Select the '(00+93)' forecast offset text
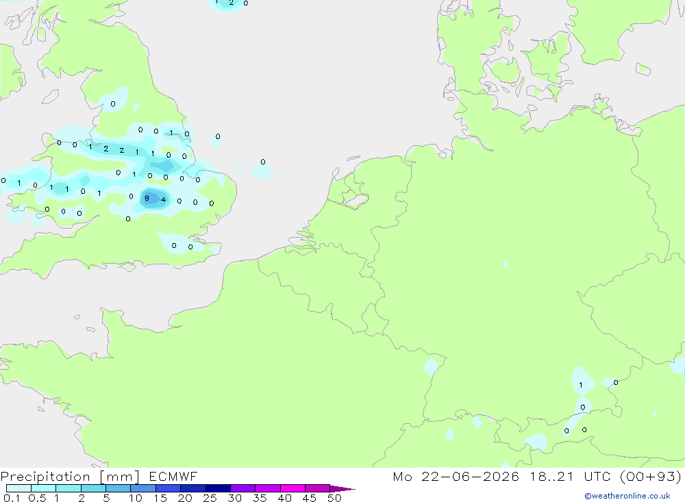 (x=651, y=477)
